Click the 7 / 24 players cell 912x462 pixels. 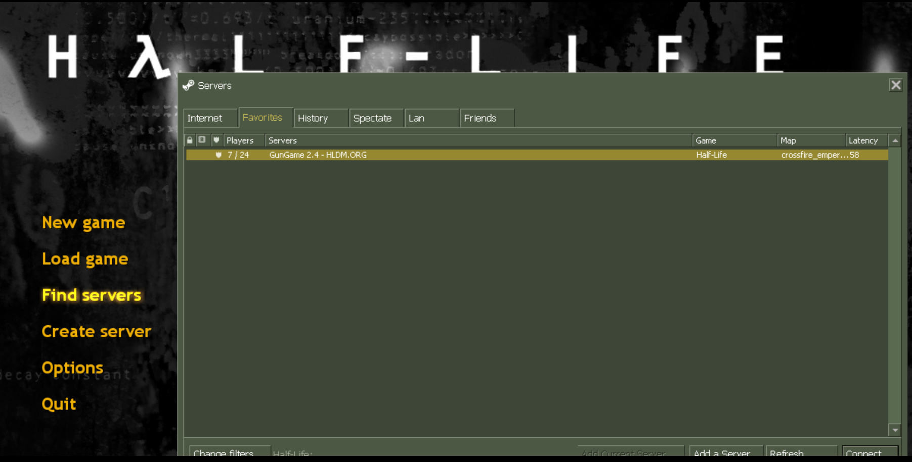click(238, 155)
